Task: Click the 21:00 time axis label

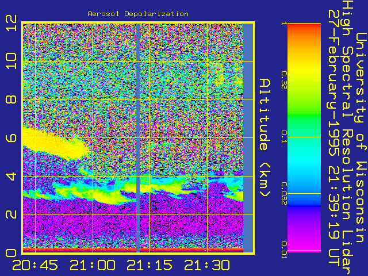Action: click(92, 265)
